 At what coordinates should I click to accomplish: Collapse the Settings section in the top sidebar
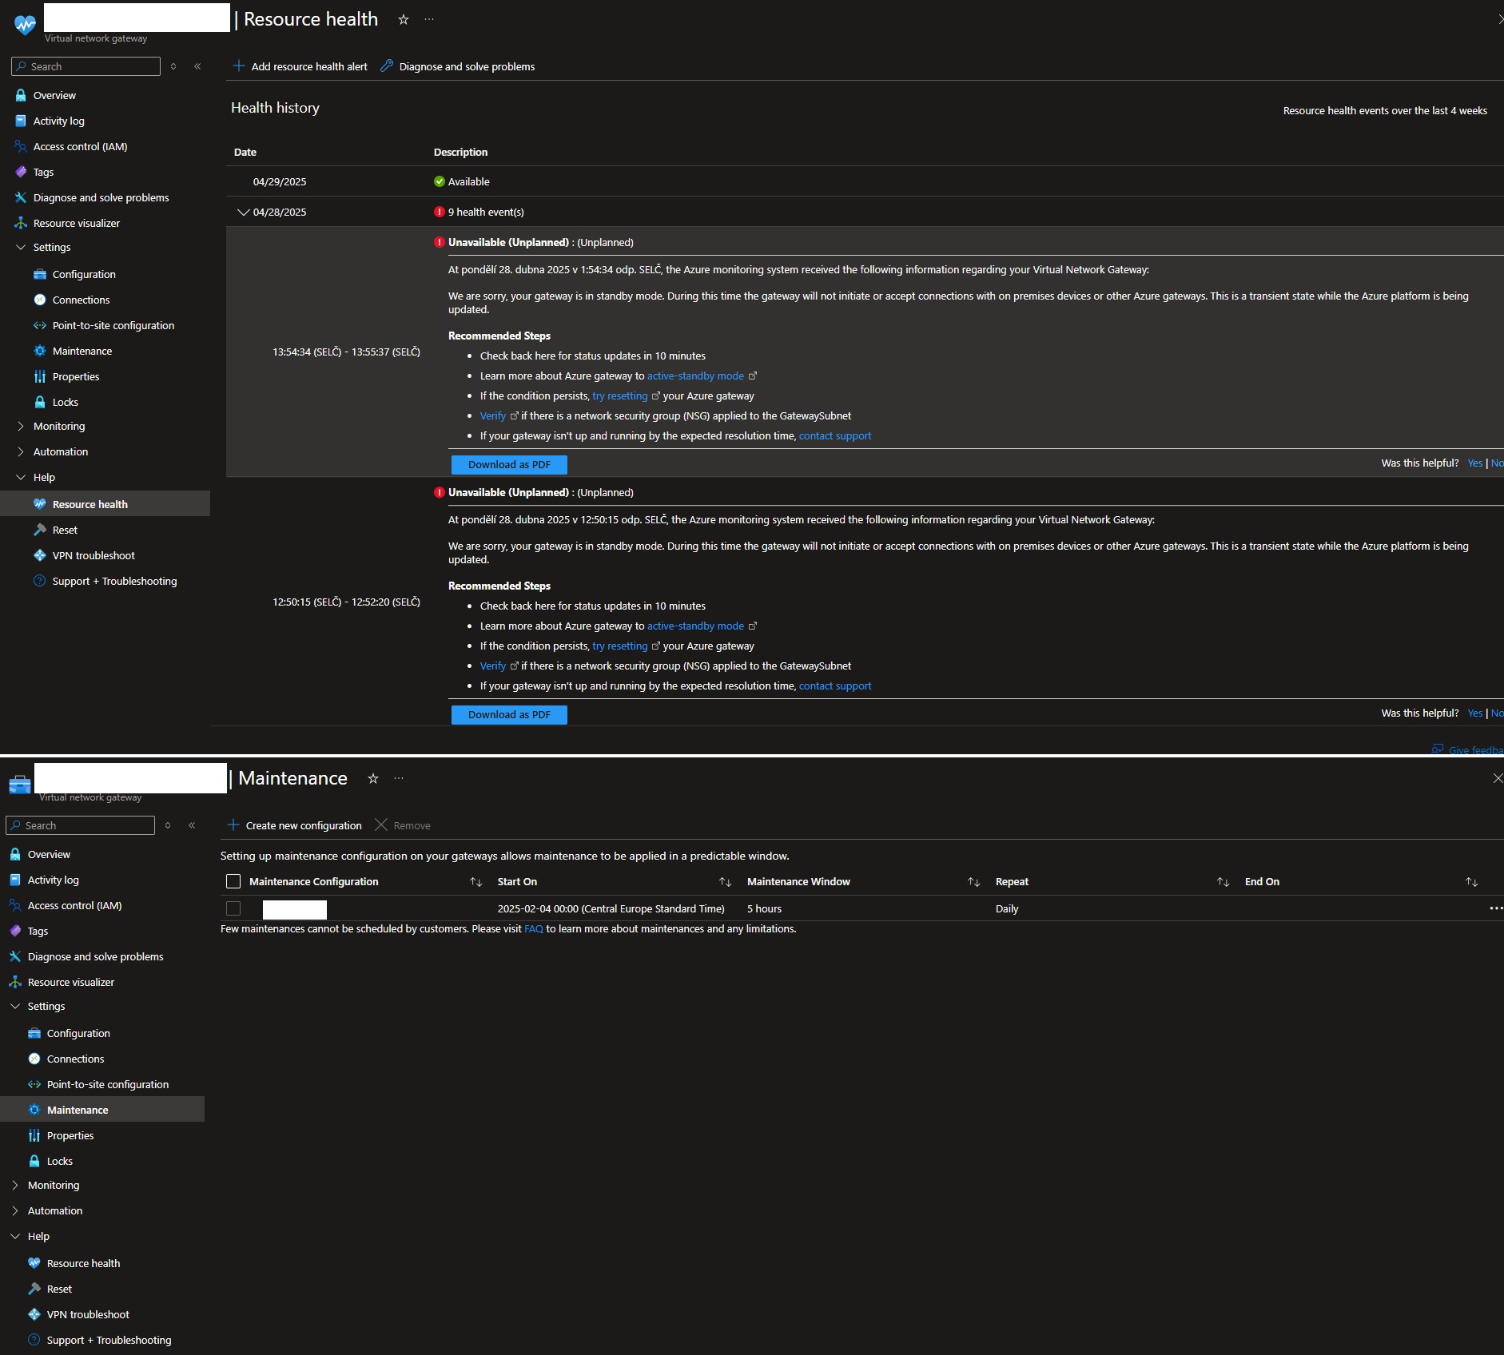pyautogui.click(x=21, y=247)
